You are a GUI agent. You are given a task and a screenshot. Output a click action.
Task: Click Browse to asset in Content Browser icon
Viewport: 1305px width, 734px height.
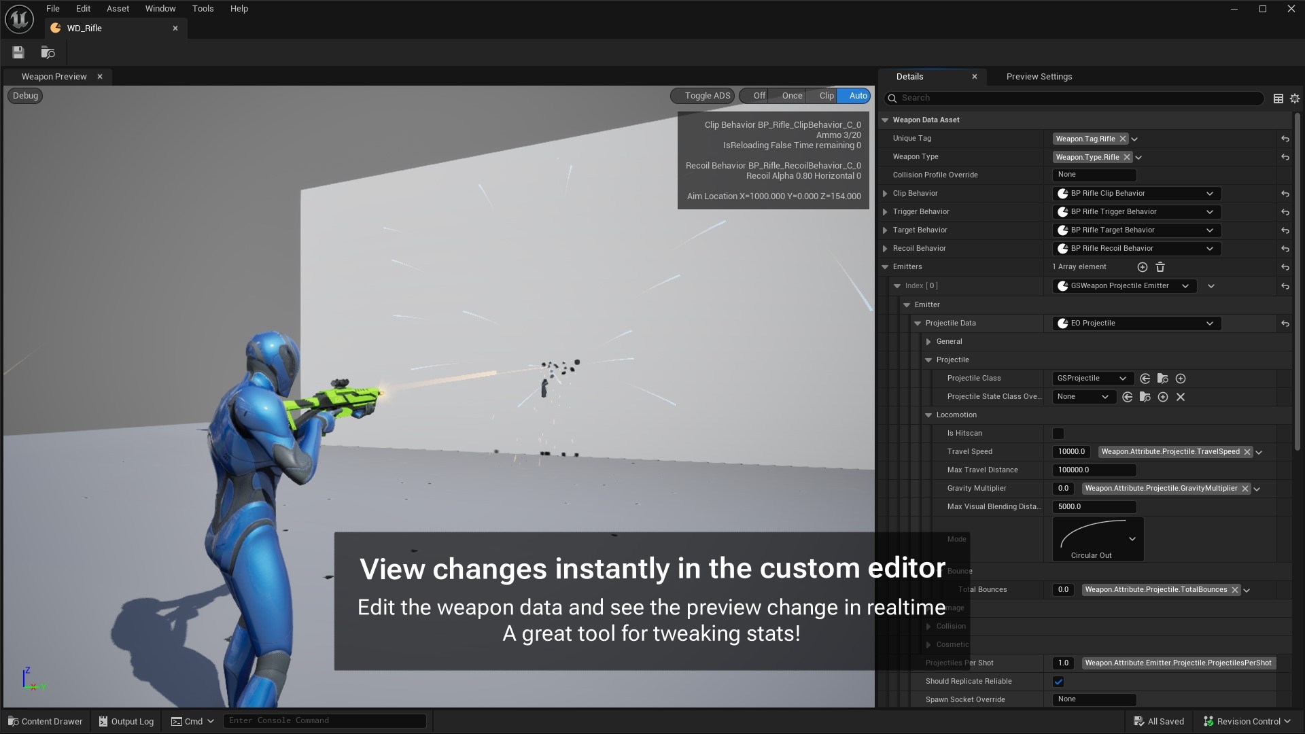[48, 52]
